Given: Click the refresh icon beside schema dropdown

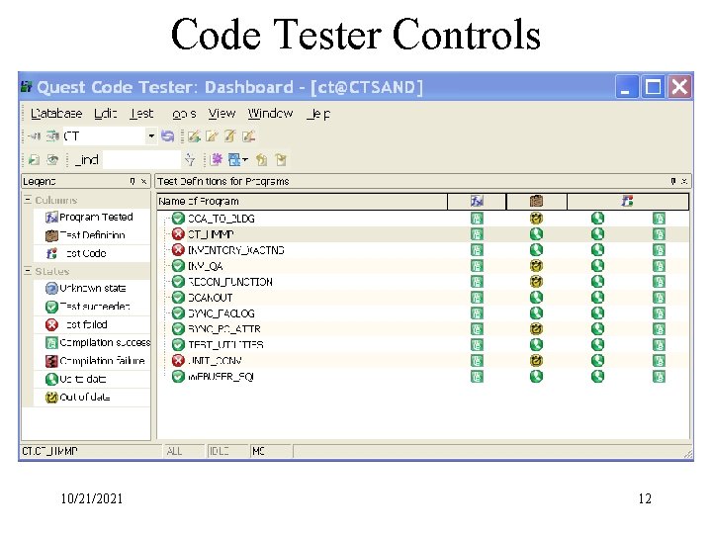Looking at the screenshot, I should pyautogui.click(x=167, y=135).
